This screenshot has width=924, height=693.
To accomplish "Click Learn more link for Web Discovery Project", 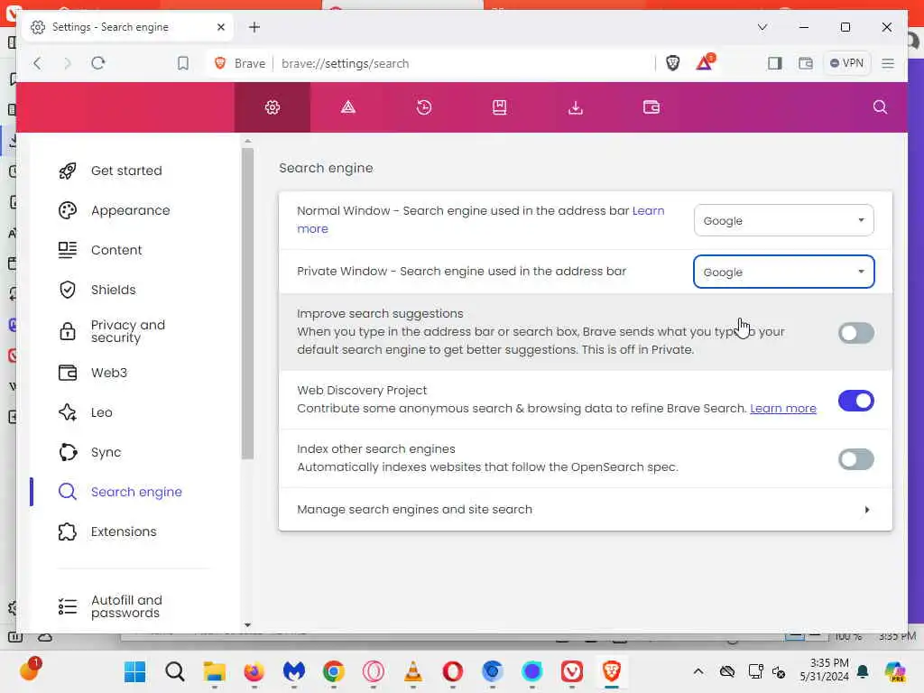I will 782,409.
